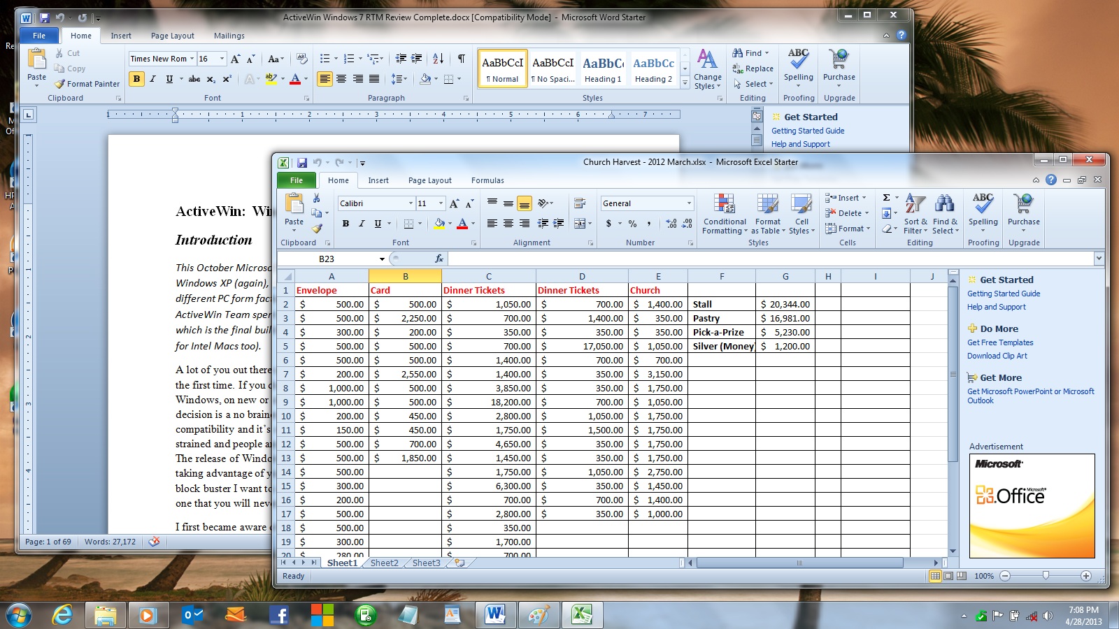Click Excel's Comma Style icon
This screenshot has height=629, width=1119.
click(x=649, y=224)
